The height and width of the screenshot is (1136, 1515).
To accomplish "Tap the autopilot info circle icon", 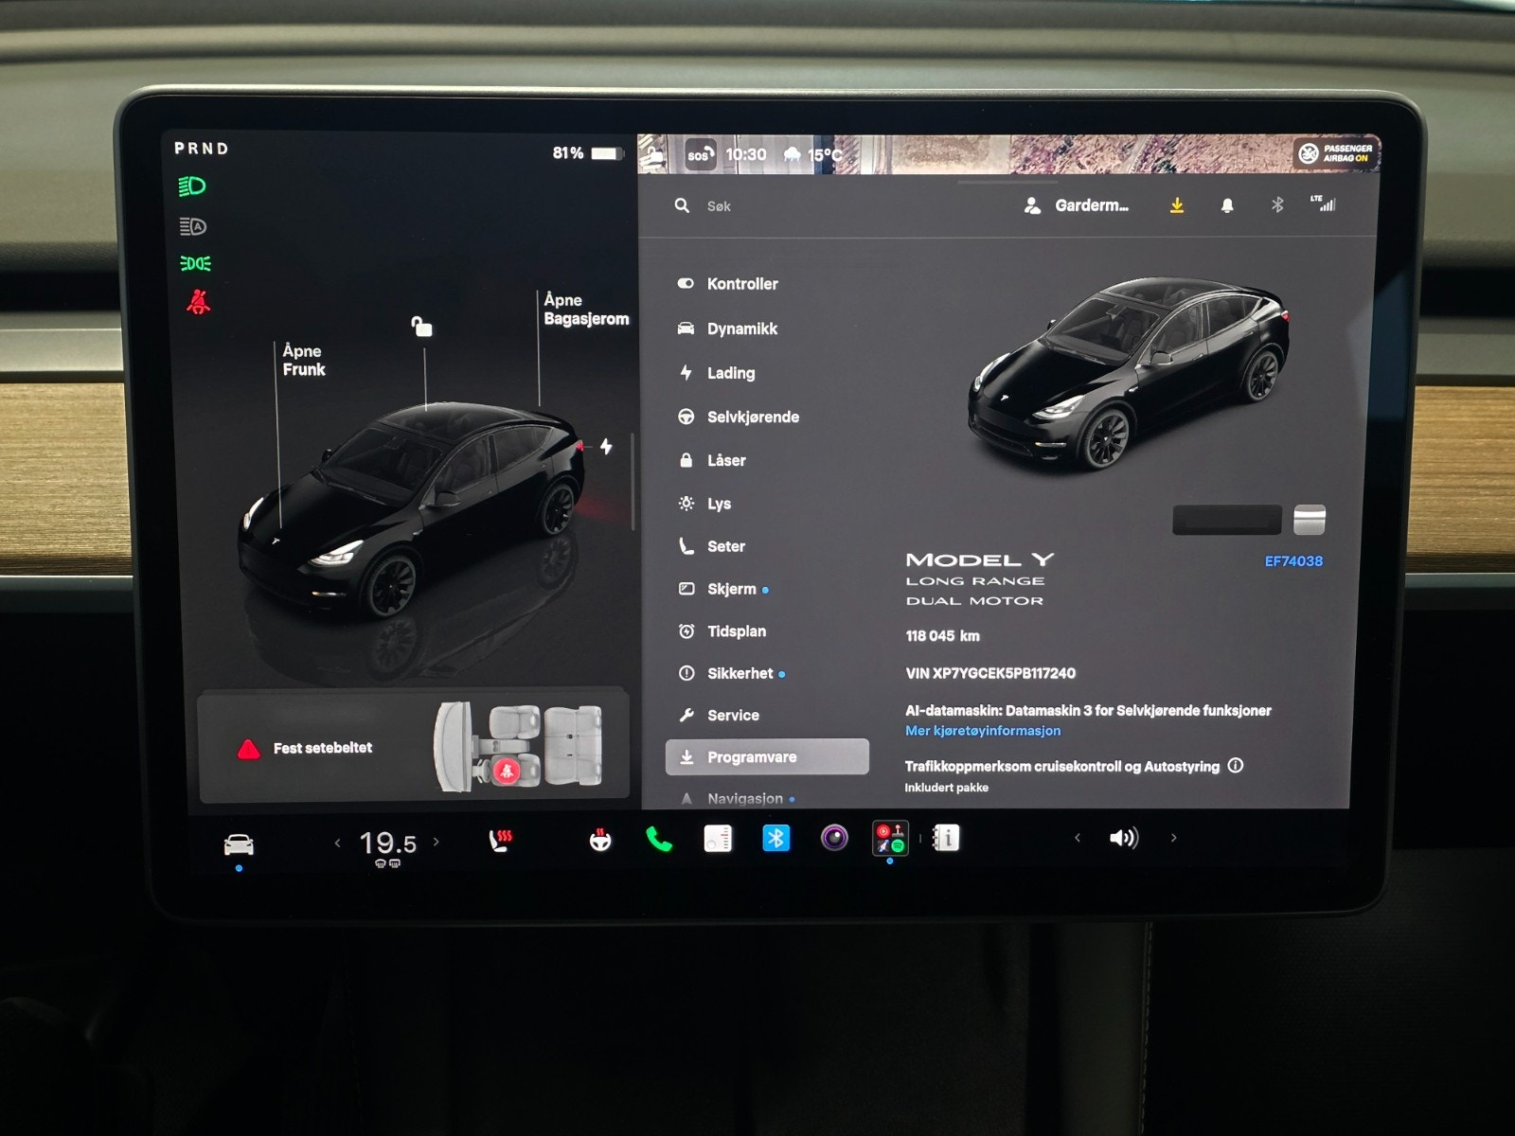I will 1236,766.
